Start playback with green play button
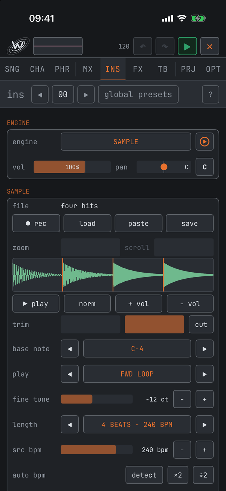Screen dimensions: 226x491 pyautogui.click(x=187, y=46)
